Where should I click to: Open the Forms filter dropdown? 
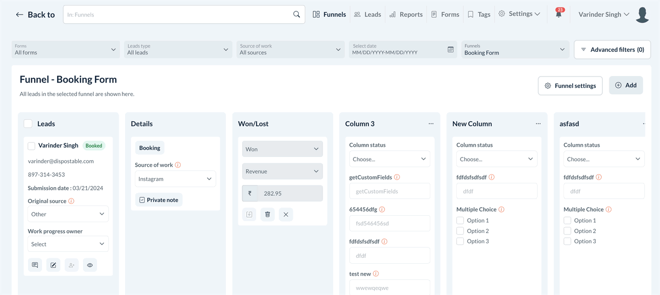[65, 50]
